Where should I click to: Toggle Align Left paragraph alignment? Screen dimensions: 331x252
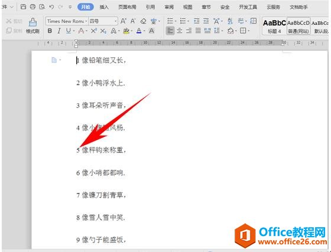(170, 31)
